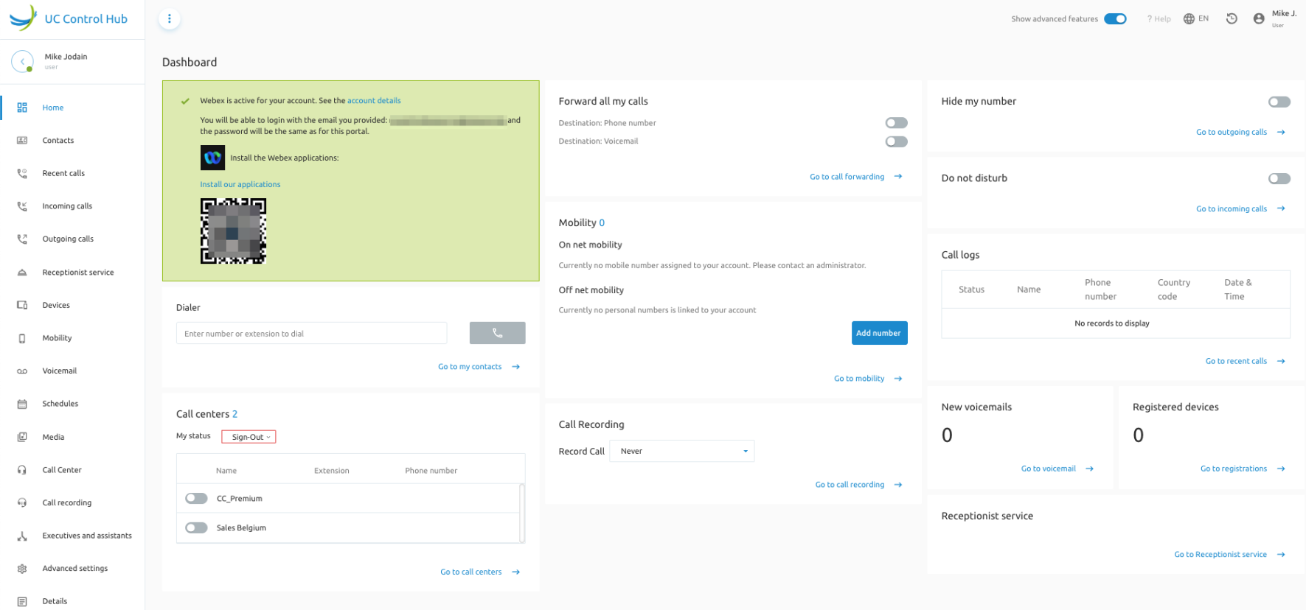This screenshot has width=1306, height=610.
Task: Click the green phone dial button
Action: [497, 333]
